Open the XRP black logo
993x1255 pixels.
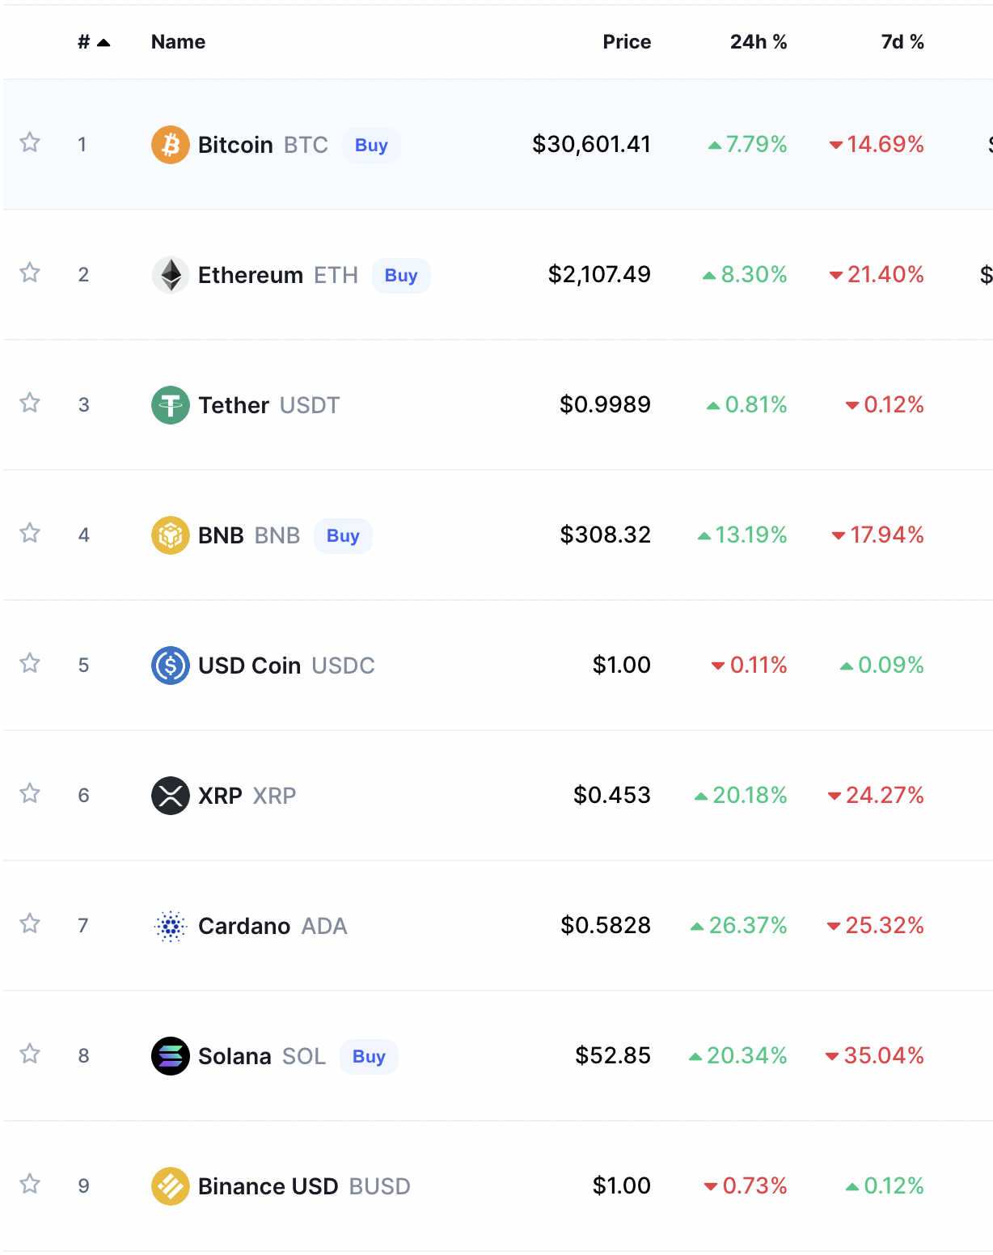coord(171,796)
